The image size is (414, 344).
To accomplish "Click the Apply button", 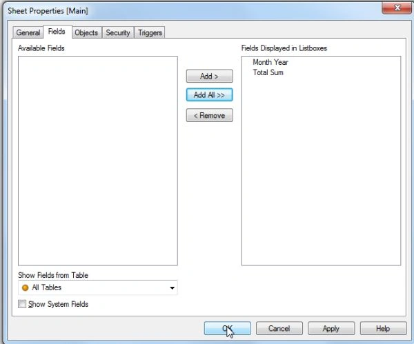I will [331, 328].
